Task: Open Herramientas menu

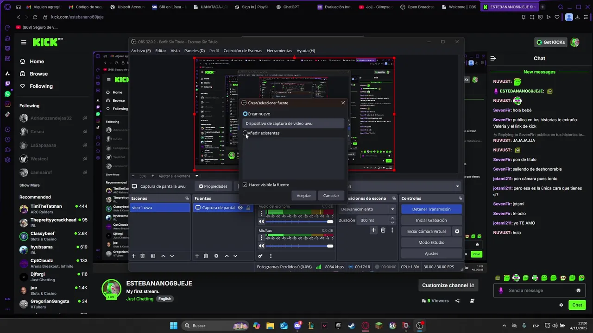Action: point(279,51)
